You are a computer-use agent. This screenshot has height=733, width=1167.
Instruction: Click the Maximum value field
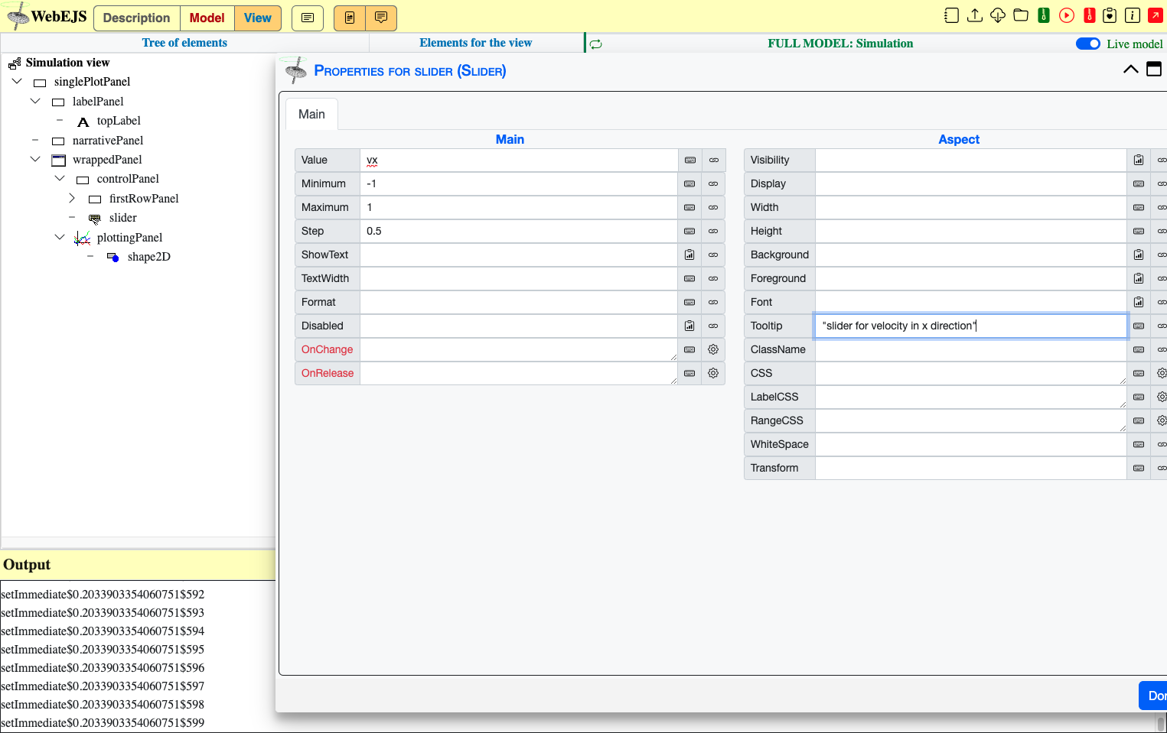(x=519, y=207)
